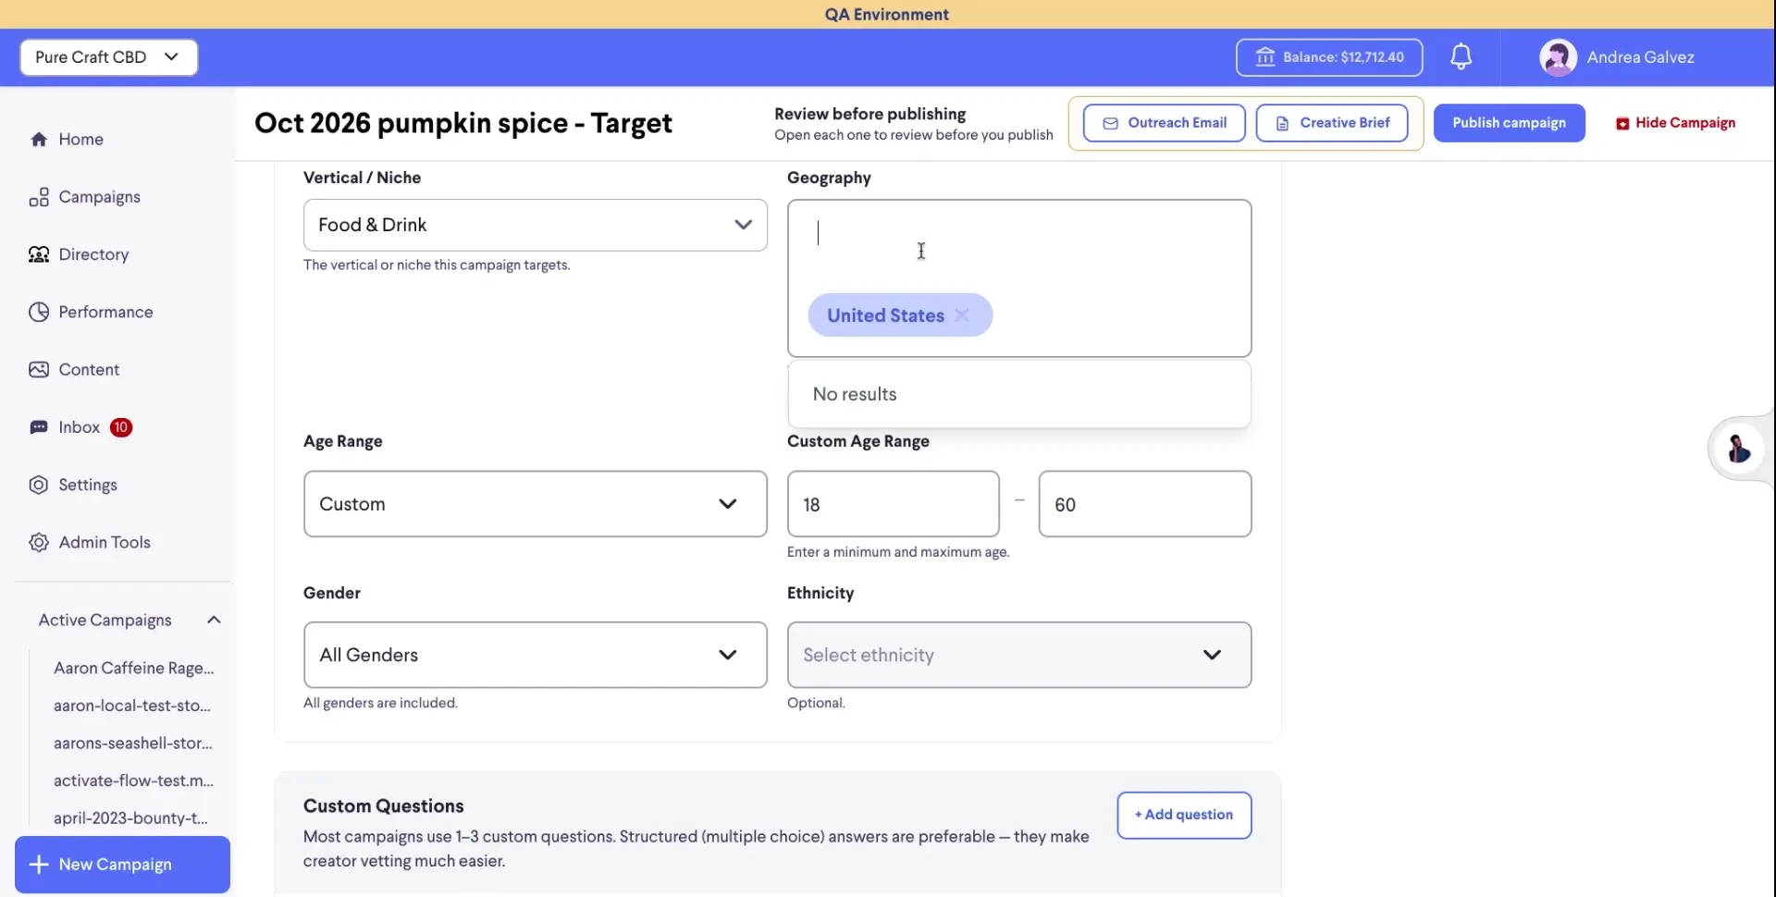
Task: Click the Balance $12,712.40 button
Action: (x=1329, y=57)
